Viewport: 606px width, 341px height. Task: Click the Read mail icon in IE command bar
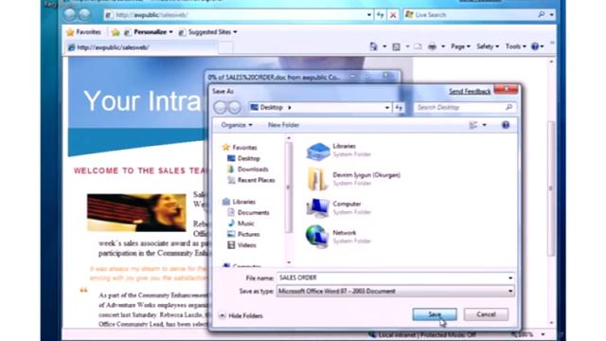418,46
